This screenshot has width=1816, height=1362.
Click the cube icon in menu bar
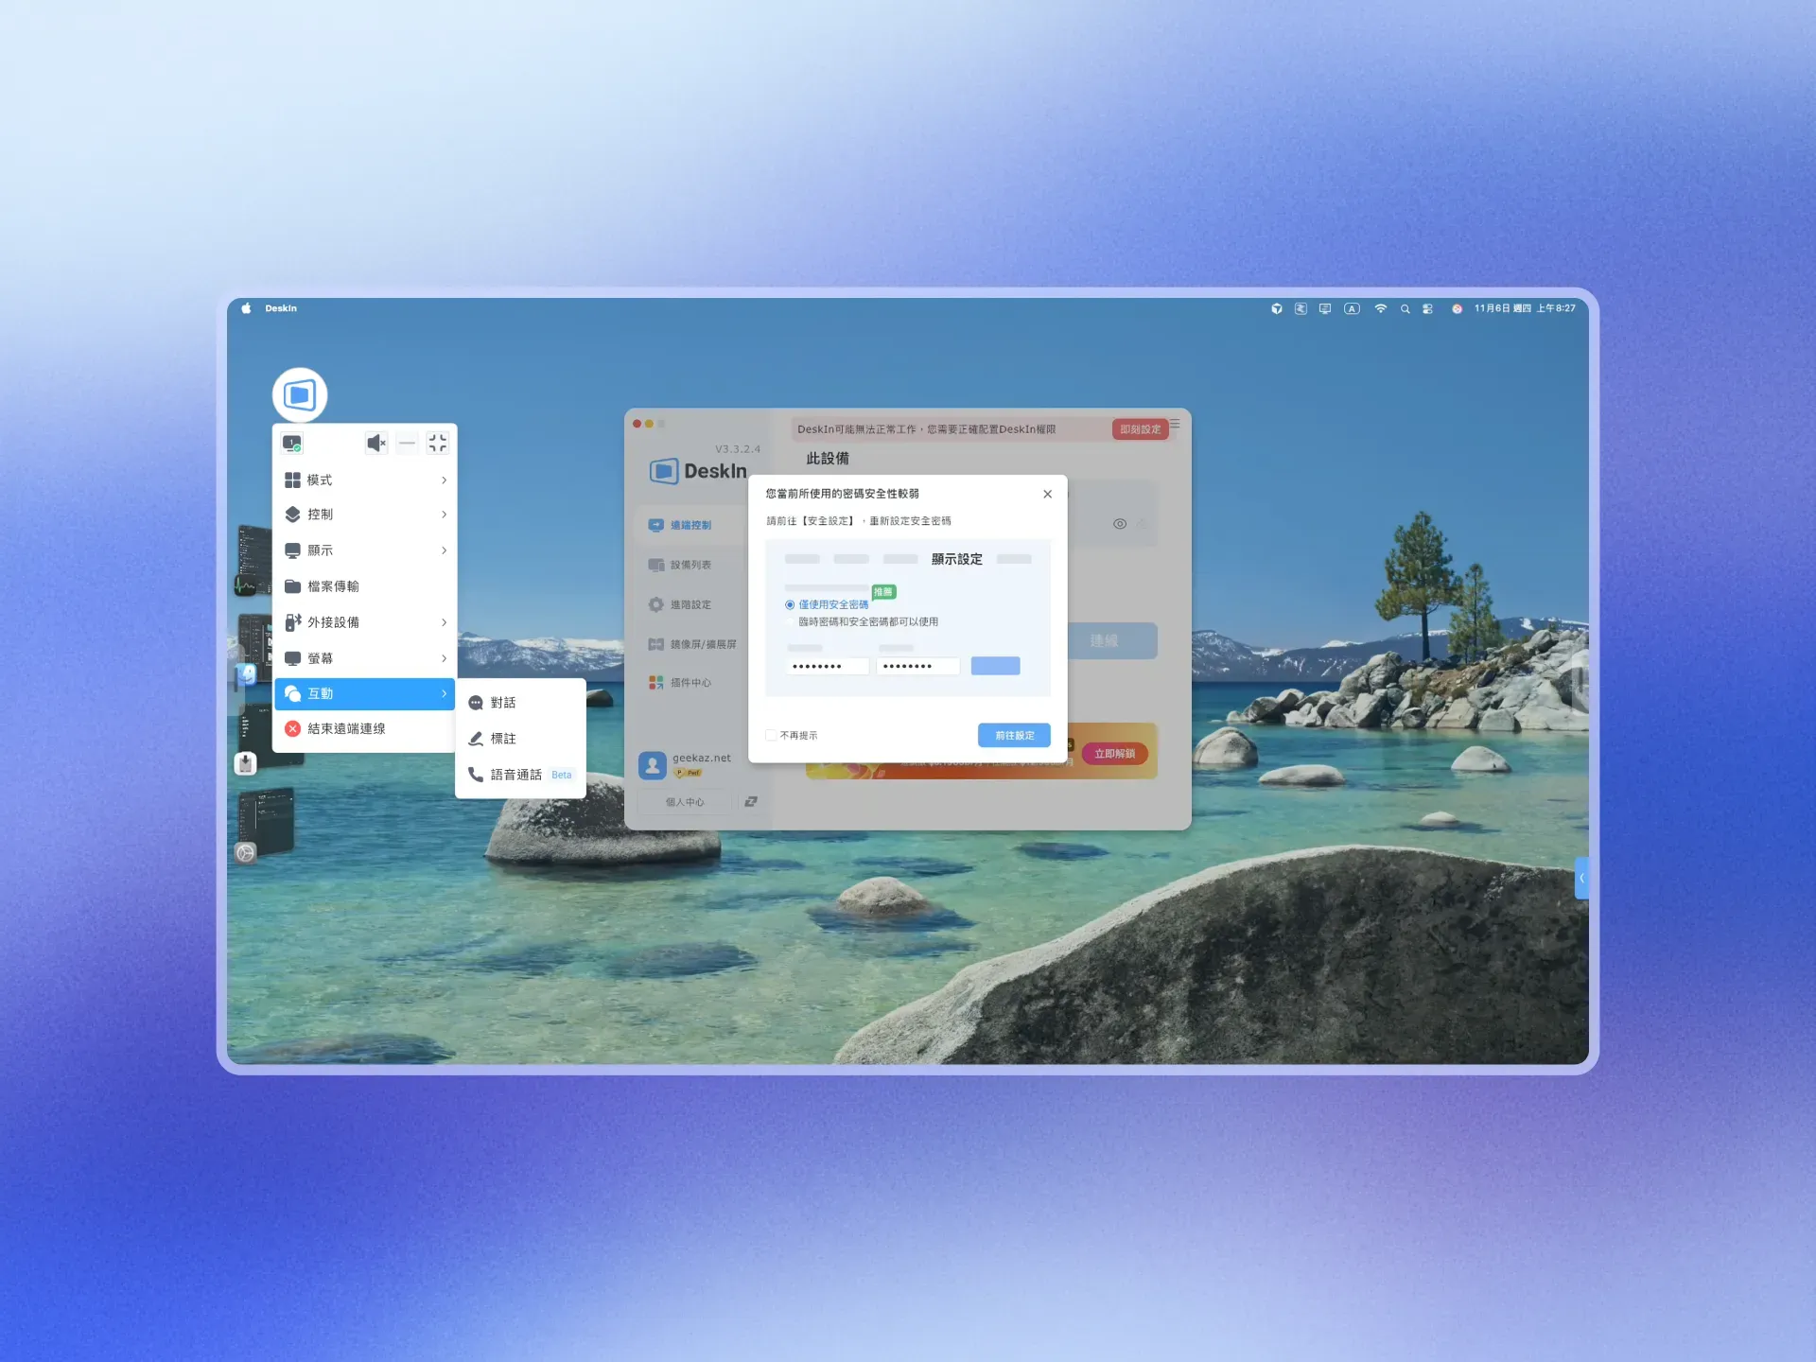tap(1276, 308)
